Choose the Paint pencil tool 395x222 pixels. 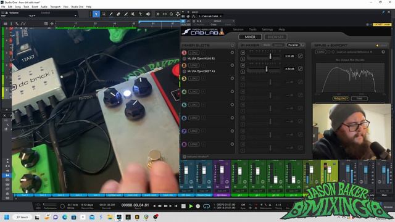(111, 14)
